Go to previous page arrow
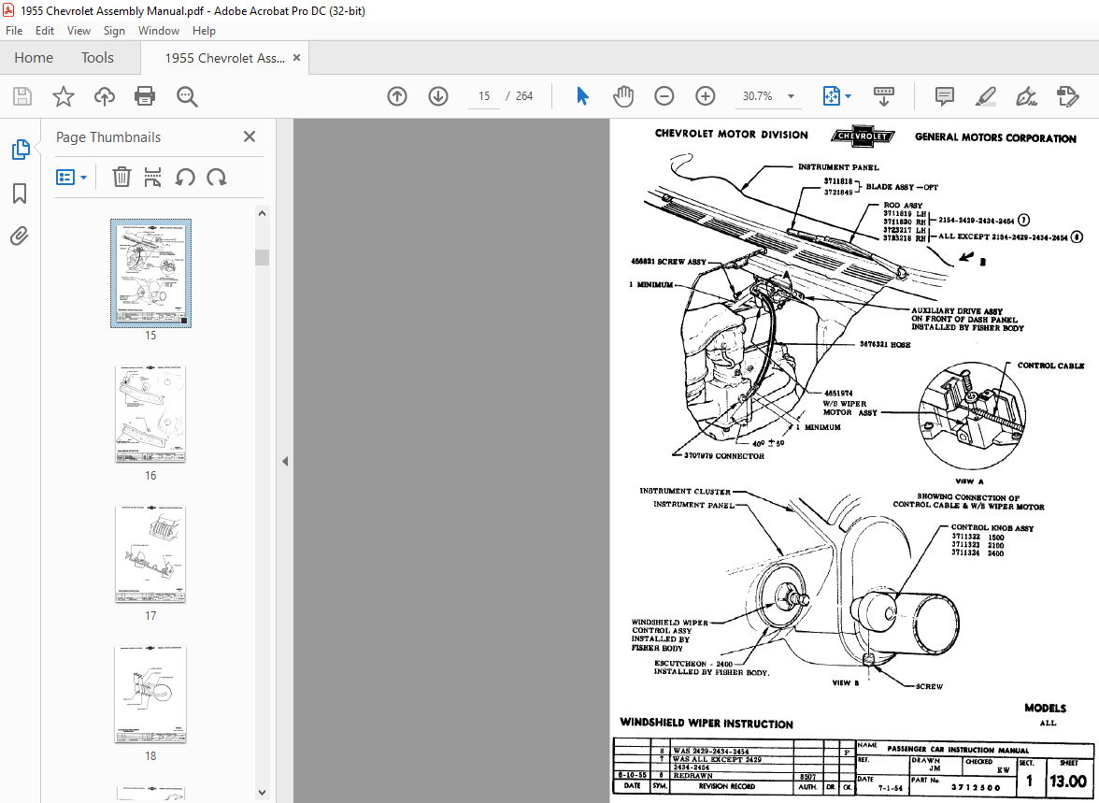 [396, 96]
